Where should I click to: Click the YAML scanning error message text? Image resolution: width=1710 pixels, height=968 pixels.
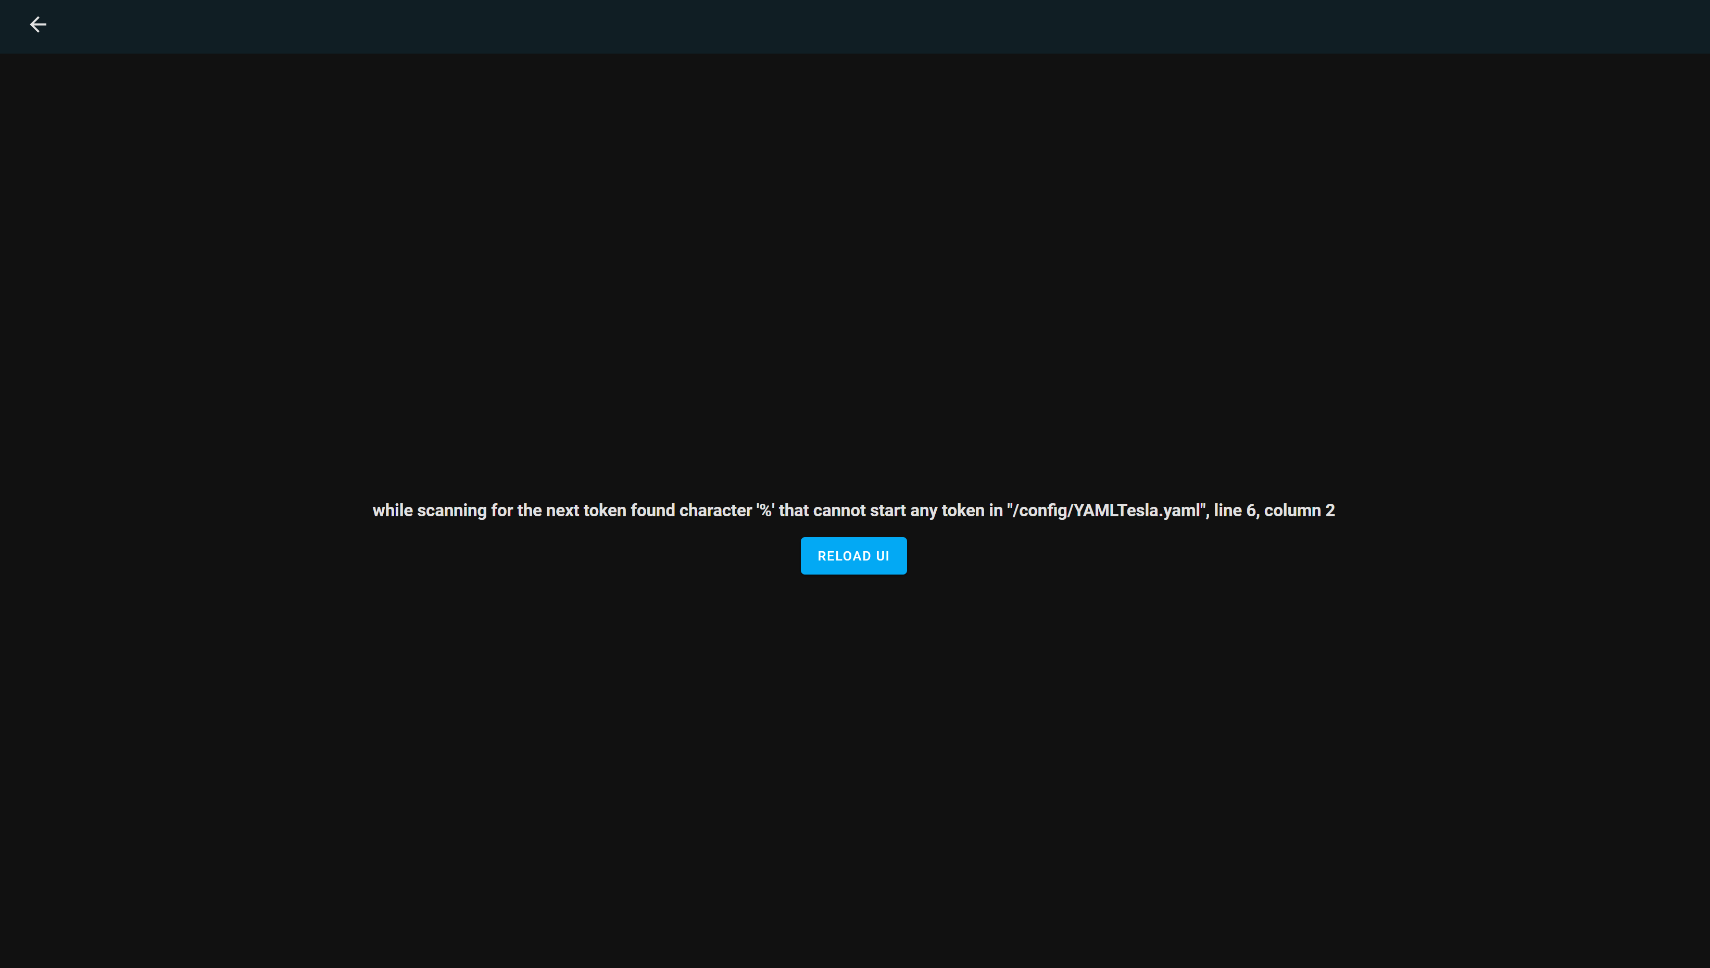point(853,511)
